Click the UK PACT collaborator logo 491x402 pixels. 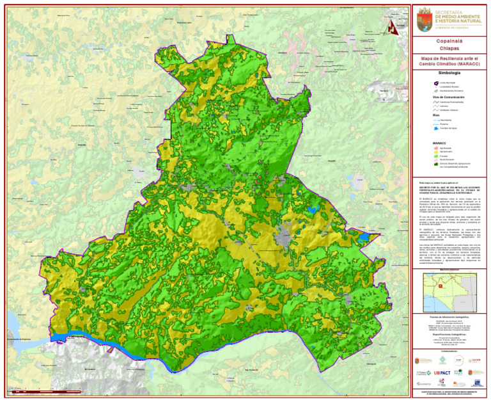[442, 373]
